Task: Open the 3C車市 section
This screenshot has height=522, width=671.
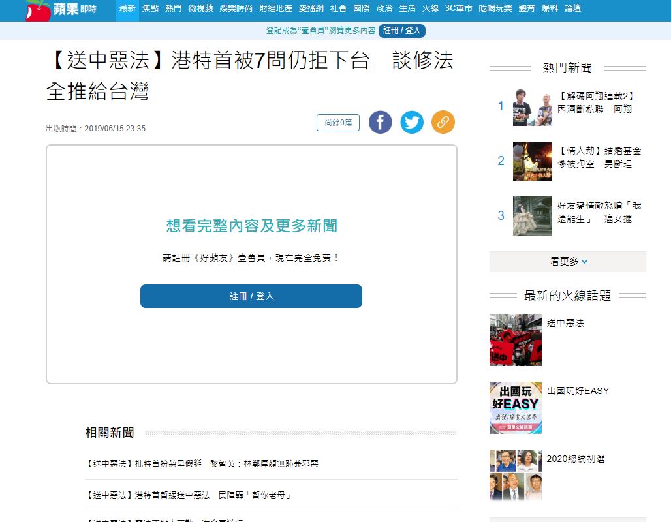Action: (458, 8)
